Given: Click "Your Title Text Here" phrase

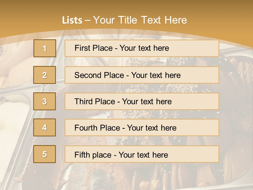Looking at the screenshot, I should coord(140,20).
